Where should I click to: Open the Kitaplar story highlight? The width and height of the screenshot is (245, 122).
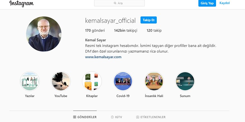pyautogui.click(x=92, y=81)
